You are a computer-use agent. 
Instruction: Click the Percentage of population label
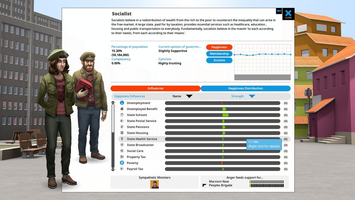[130, 46]
